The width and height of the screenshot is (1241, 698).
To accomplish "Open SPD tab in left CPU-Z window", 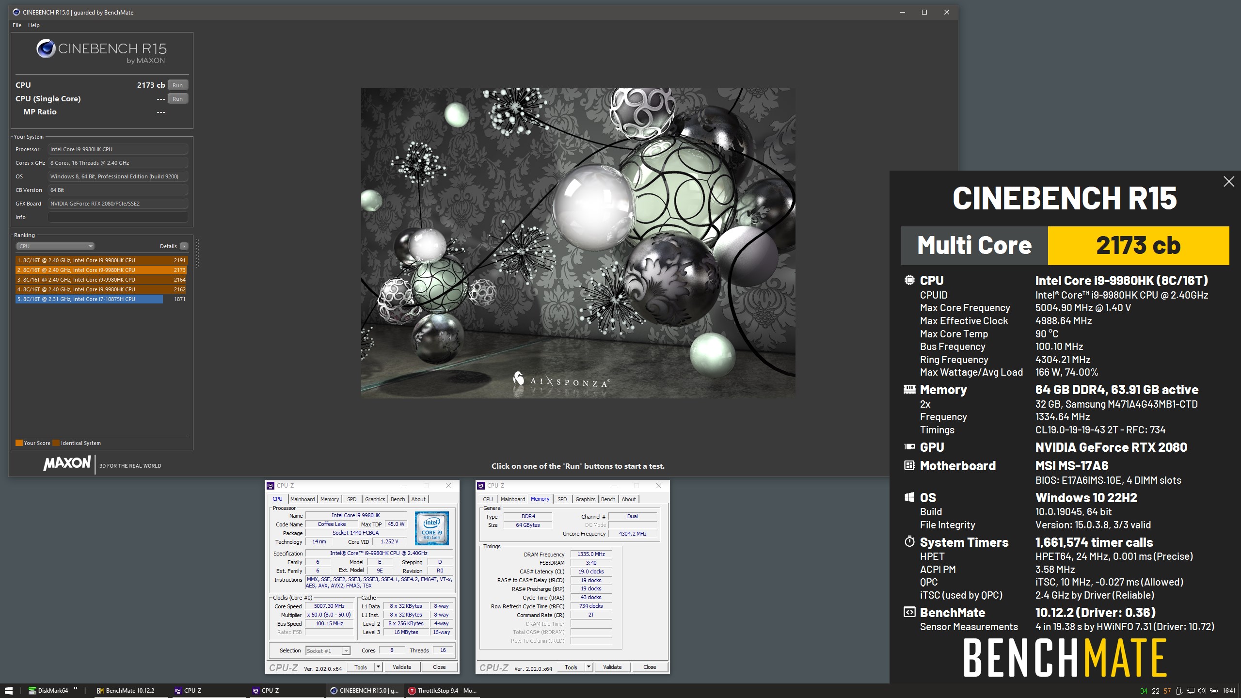I will [x=352, y=499].
